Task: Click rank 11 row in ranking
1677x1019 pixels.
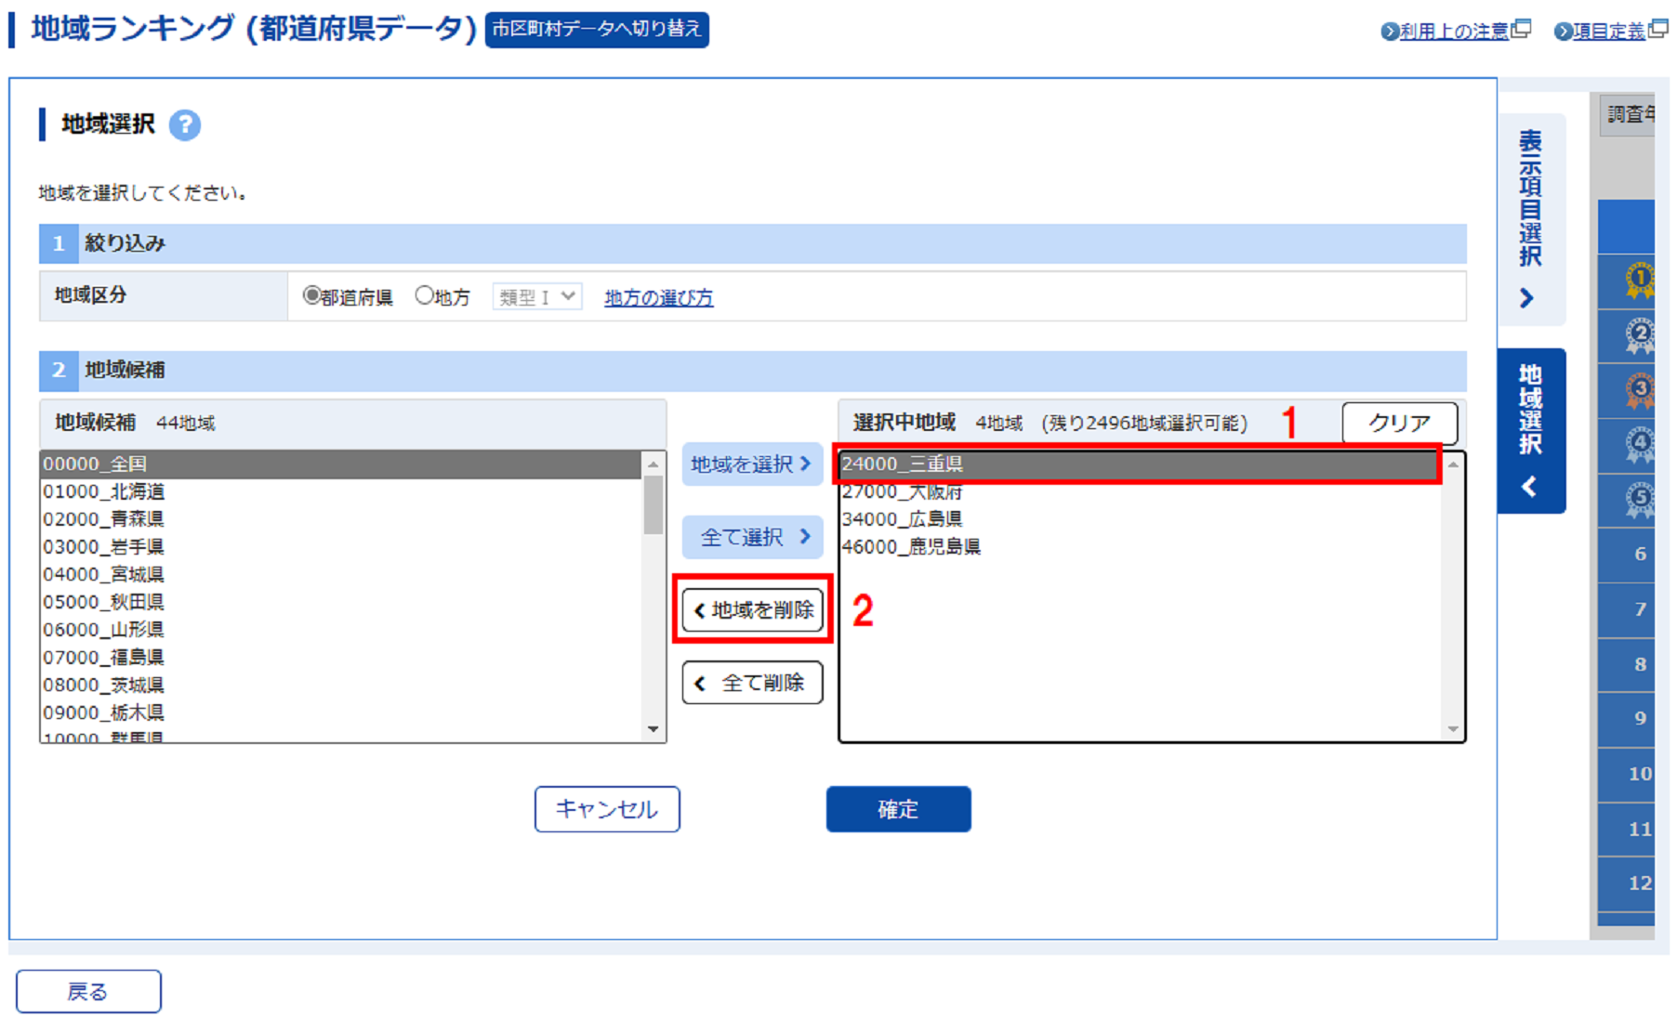Action: click(x=1626, y=830)
